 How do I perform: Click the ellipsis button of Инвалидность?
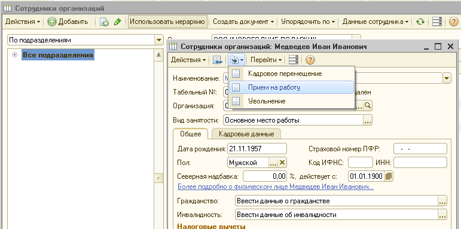(x=443, y=215)
